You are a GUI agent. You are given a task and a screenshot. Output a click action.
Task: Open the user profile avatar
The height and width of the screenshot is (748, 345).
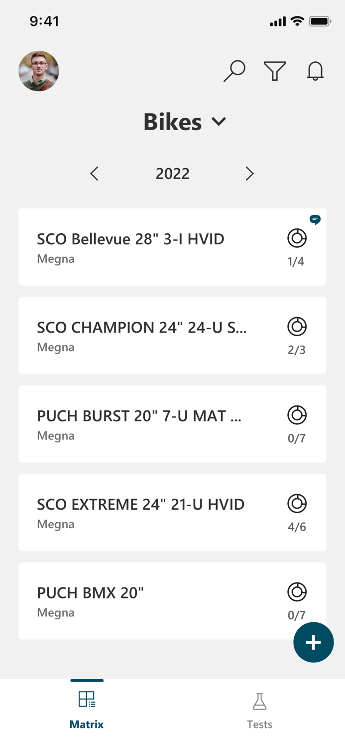[x=39, y=71]
